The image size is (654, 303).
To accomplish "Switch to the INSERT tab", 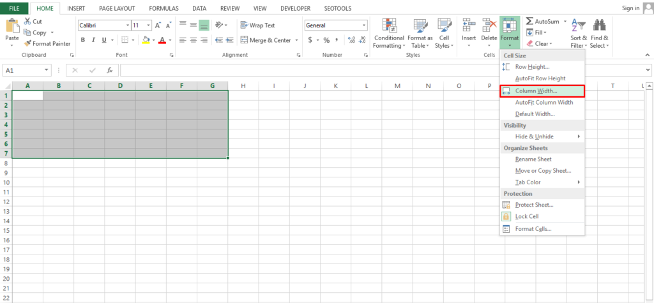I will tap(76, 8).
